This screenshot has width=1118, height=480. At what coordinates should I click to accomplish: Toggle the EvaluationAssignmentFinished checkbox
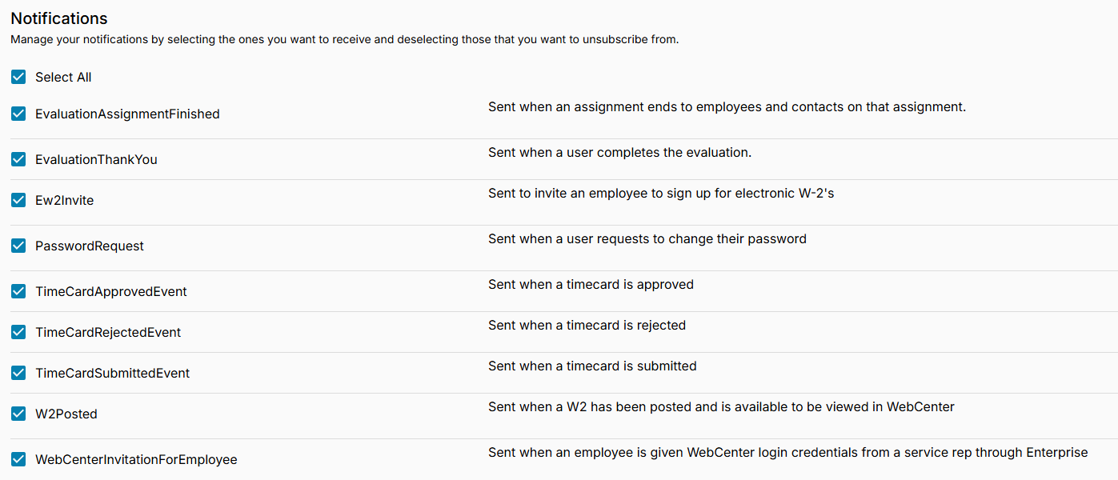pos(18,114)
